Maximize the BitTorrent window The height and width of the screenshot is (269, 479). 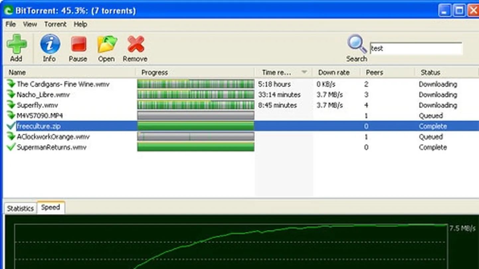click(460, 10)
